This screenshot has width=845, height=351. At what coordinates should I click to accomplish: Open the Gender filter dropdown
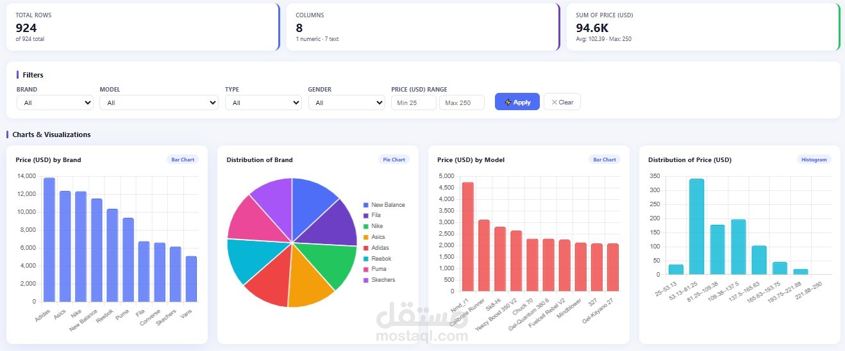pos(346,102)
